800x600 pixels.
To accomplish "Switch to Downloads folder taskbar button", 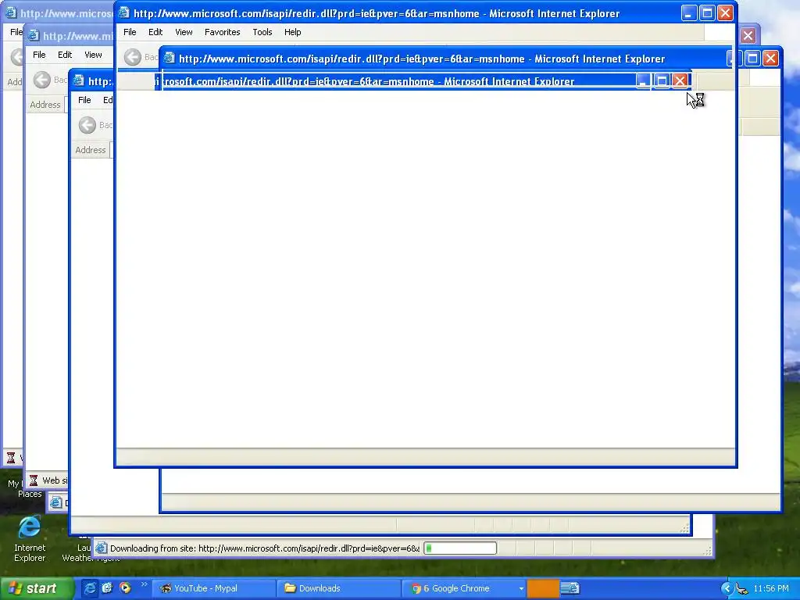I will (338, 588).
